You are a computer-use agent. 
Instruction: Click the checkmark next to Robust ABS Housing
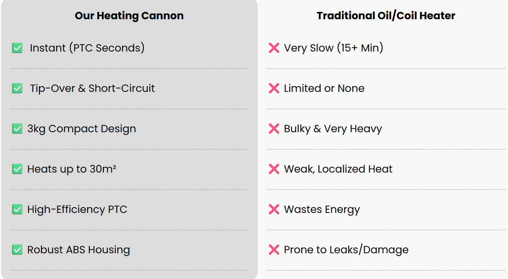point(17,250)
